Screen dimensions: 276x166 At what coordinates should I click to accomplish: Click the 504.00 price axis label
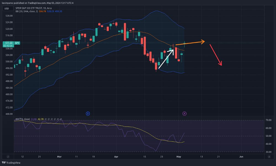9,55
